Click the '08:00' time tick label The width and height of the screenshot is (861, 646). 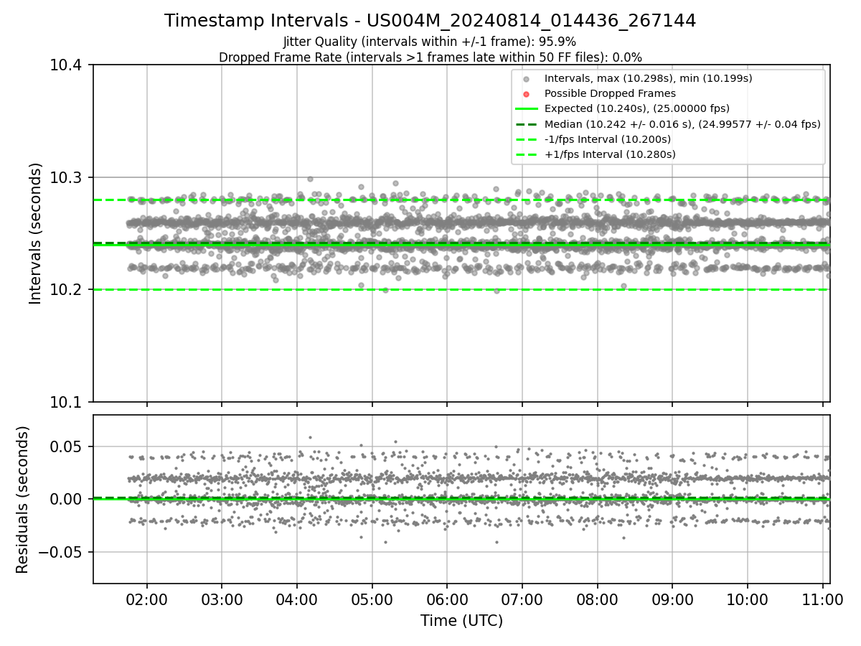coord(598,600)
